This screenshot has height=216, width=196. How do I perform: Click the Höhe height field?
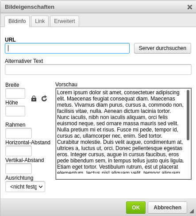pyautogui.click(x=15, y=111)
